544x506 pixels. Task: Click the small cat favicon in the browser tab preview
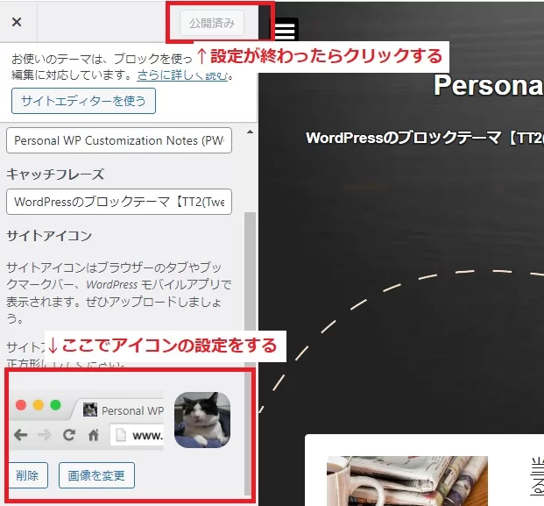(x=90, y=410)
